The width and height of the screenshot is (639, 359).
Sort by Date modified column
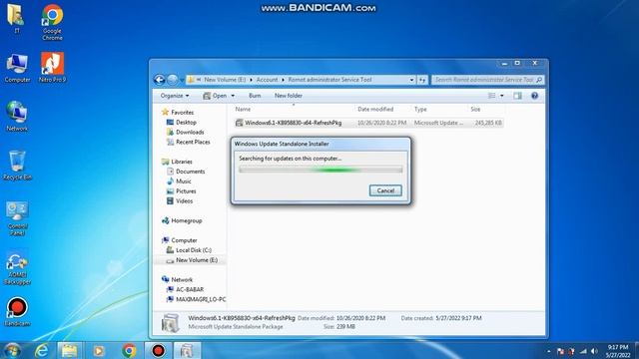(375, 109)
